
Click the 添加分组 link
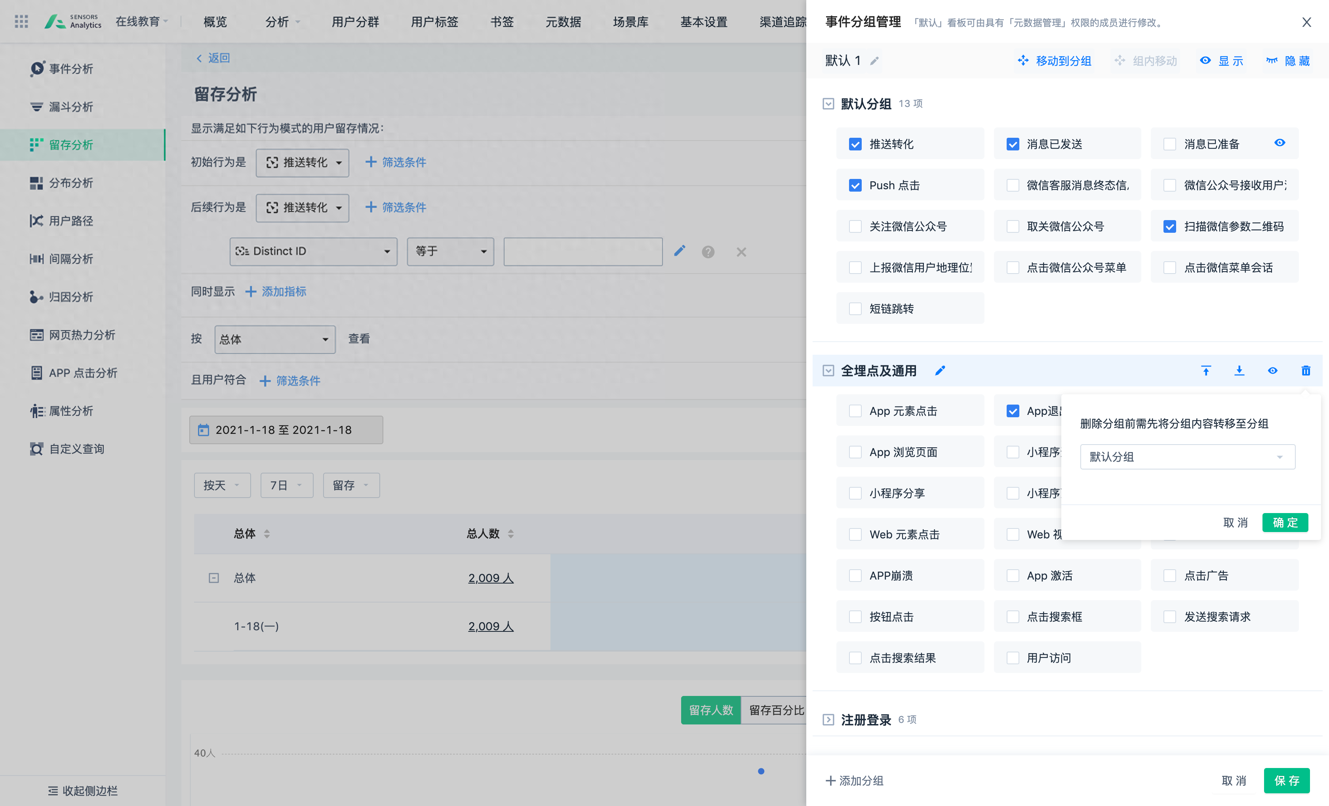coord(854,780)
